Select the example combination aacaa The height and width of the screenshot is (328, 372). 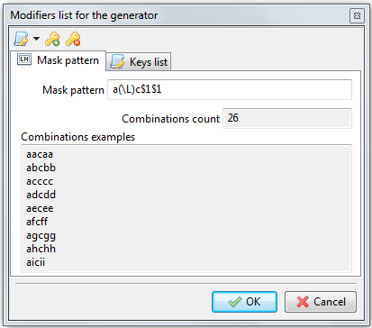40,154
